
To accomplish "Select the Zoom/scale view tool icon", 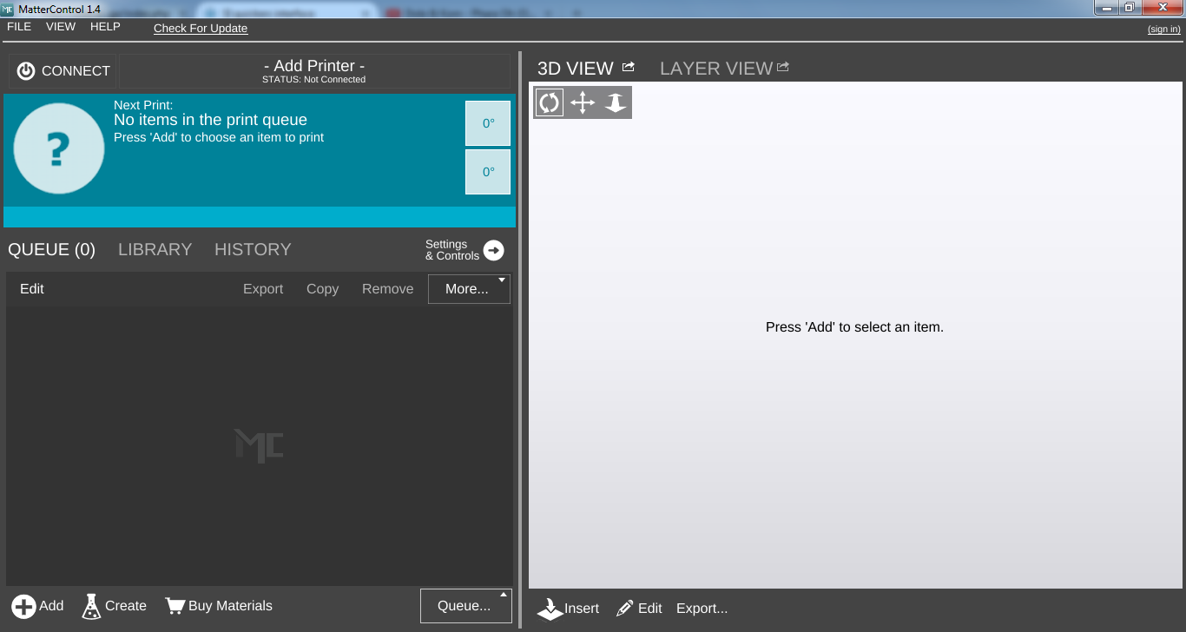I will click(616, 102).
